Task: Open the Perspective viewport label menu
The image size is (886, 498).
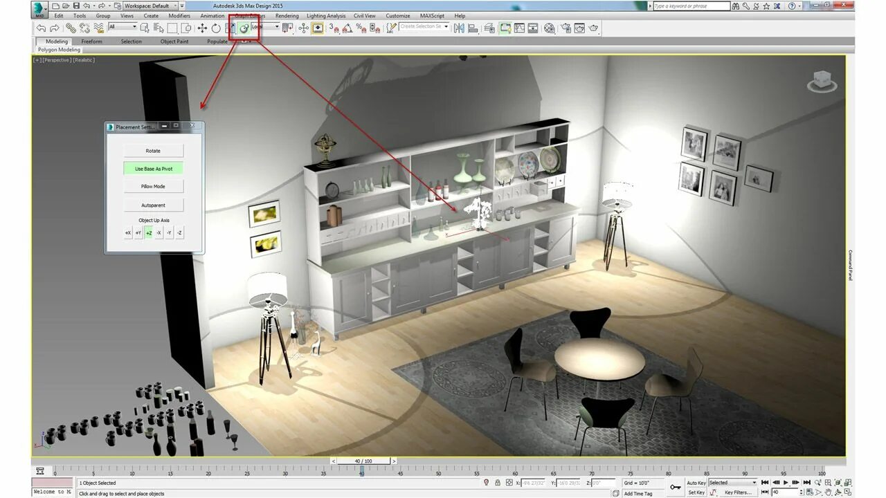Action: click(57, 60)
